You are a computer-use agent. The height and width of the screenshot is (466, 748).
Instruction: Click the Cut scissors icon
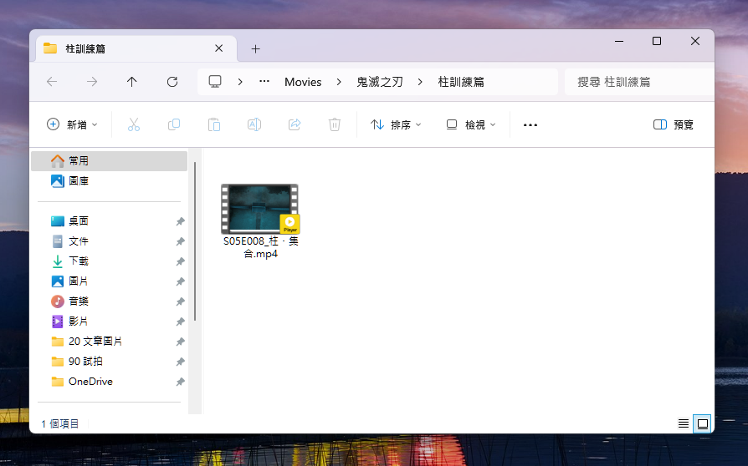pyautogui.click(x=133, y=124)
